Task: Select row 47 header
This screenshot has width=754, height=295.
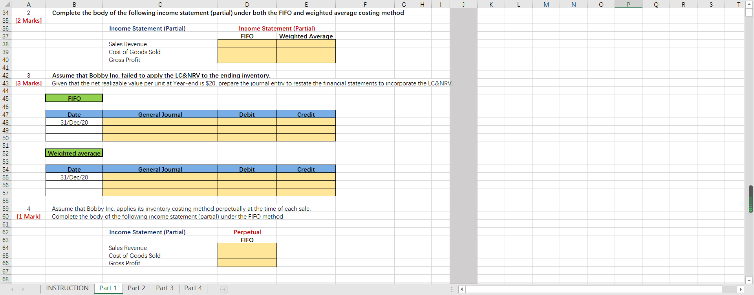Action: 5,114
